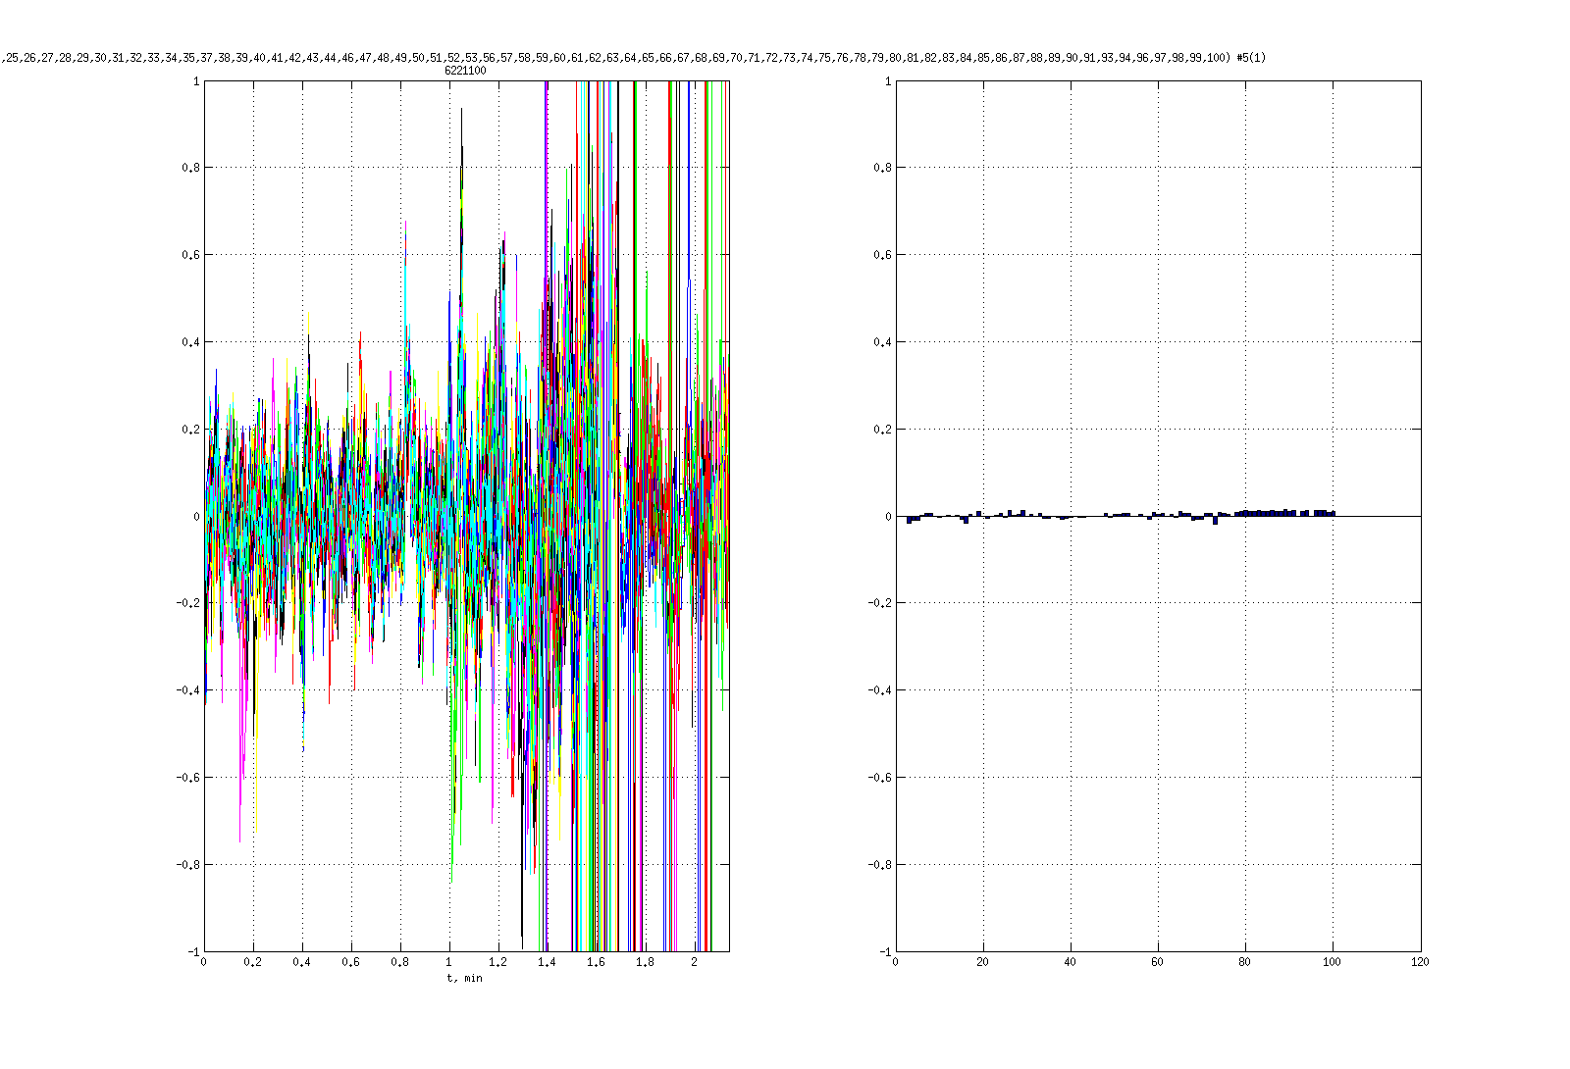Click the 0.4 y-axis tick label of left plot
The height and width of the screenshot is (1069, 1570).
(x=190, y=342)
